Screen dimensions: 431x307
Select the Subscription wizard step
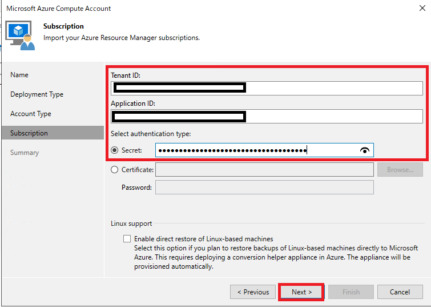pos(53,133)
